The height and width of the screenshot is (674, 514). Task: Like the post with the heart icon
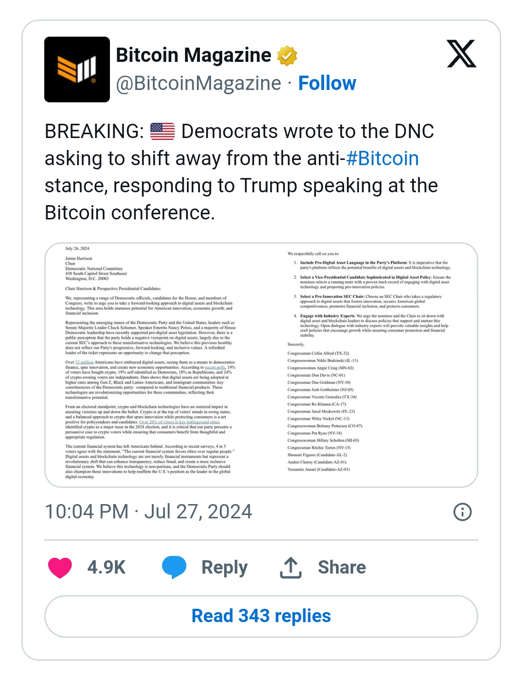point(60,567)
